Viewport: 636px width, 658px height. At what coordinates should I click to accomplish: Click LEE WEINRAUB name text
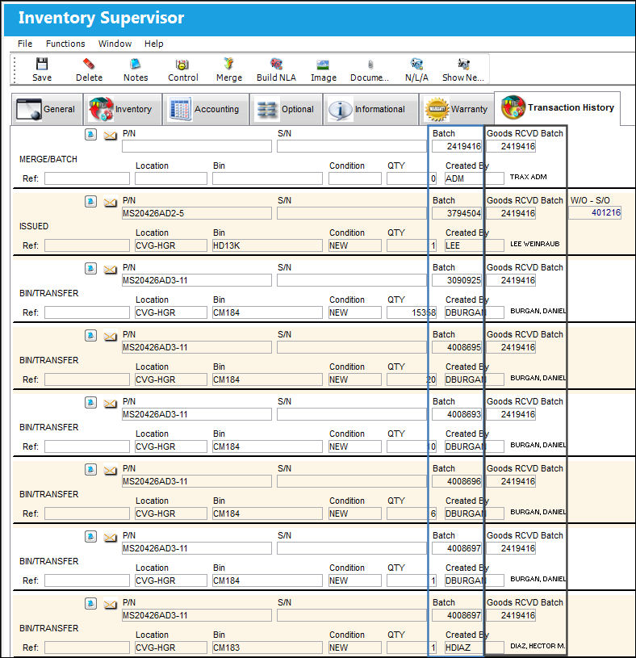coord(535,244)
